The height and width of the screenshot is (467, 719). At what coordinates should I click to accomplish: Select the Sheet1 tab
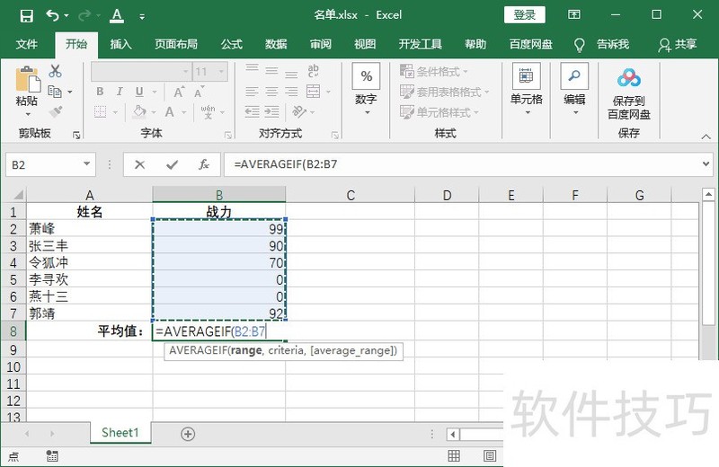[120, 433]
